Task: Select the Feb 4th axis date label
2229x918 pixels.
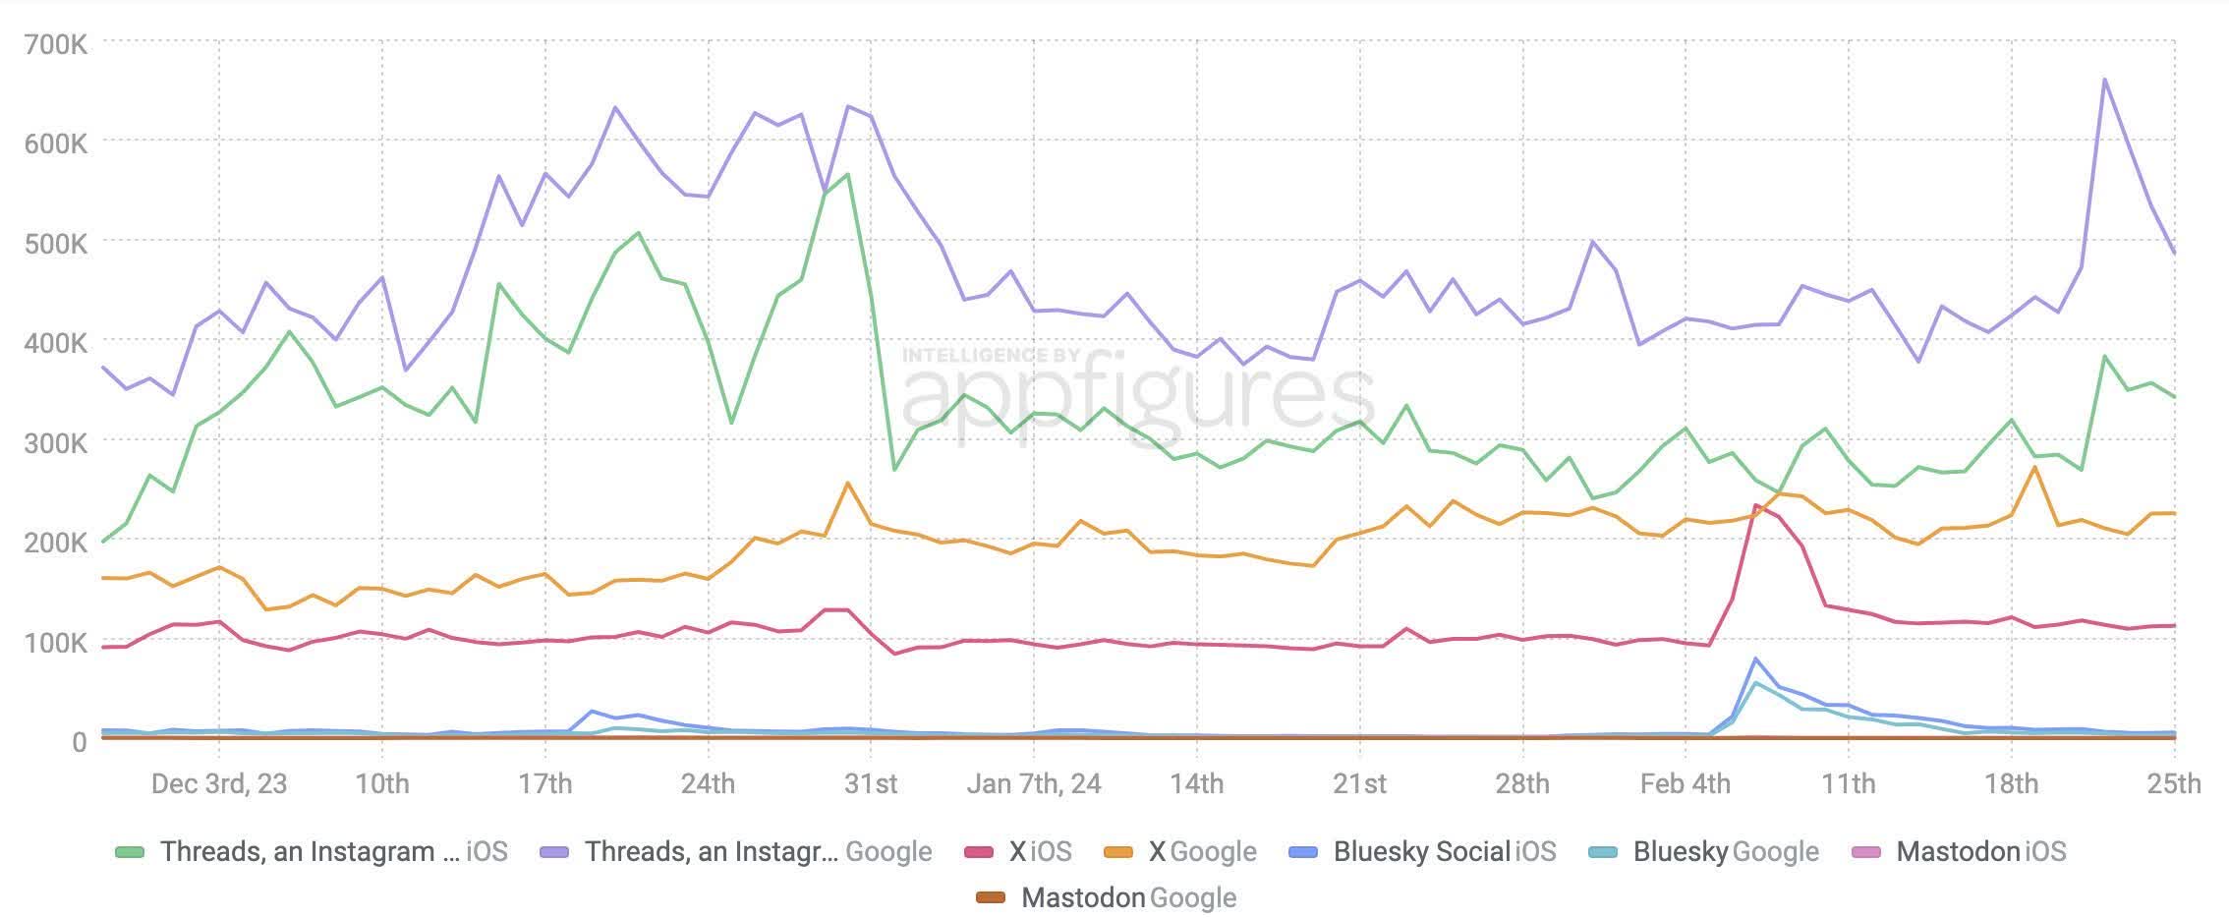Action: (x=1686, y=784)
